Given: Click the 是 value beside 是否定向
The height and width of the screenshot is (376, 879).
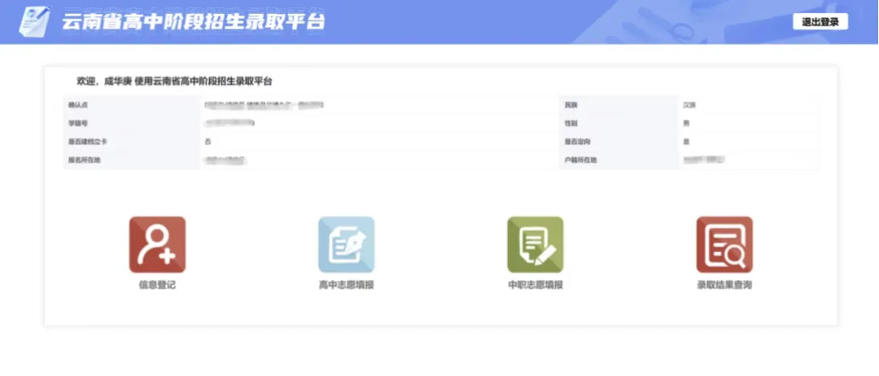Looking at the screenshot, I should coord(686,142).
